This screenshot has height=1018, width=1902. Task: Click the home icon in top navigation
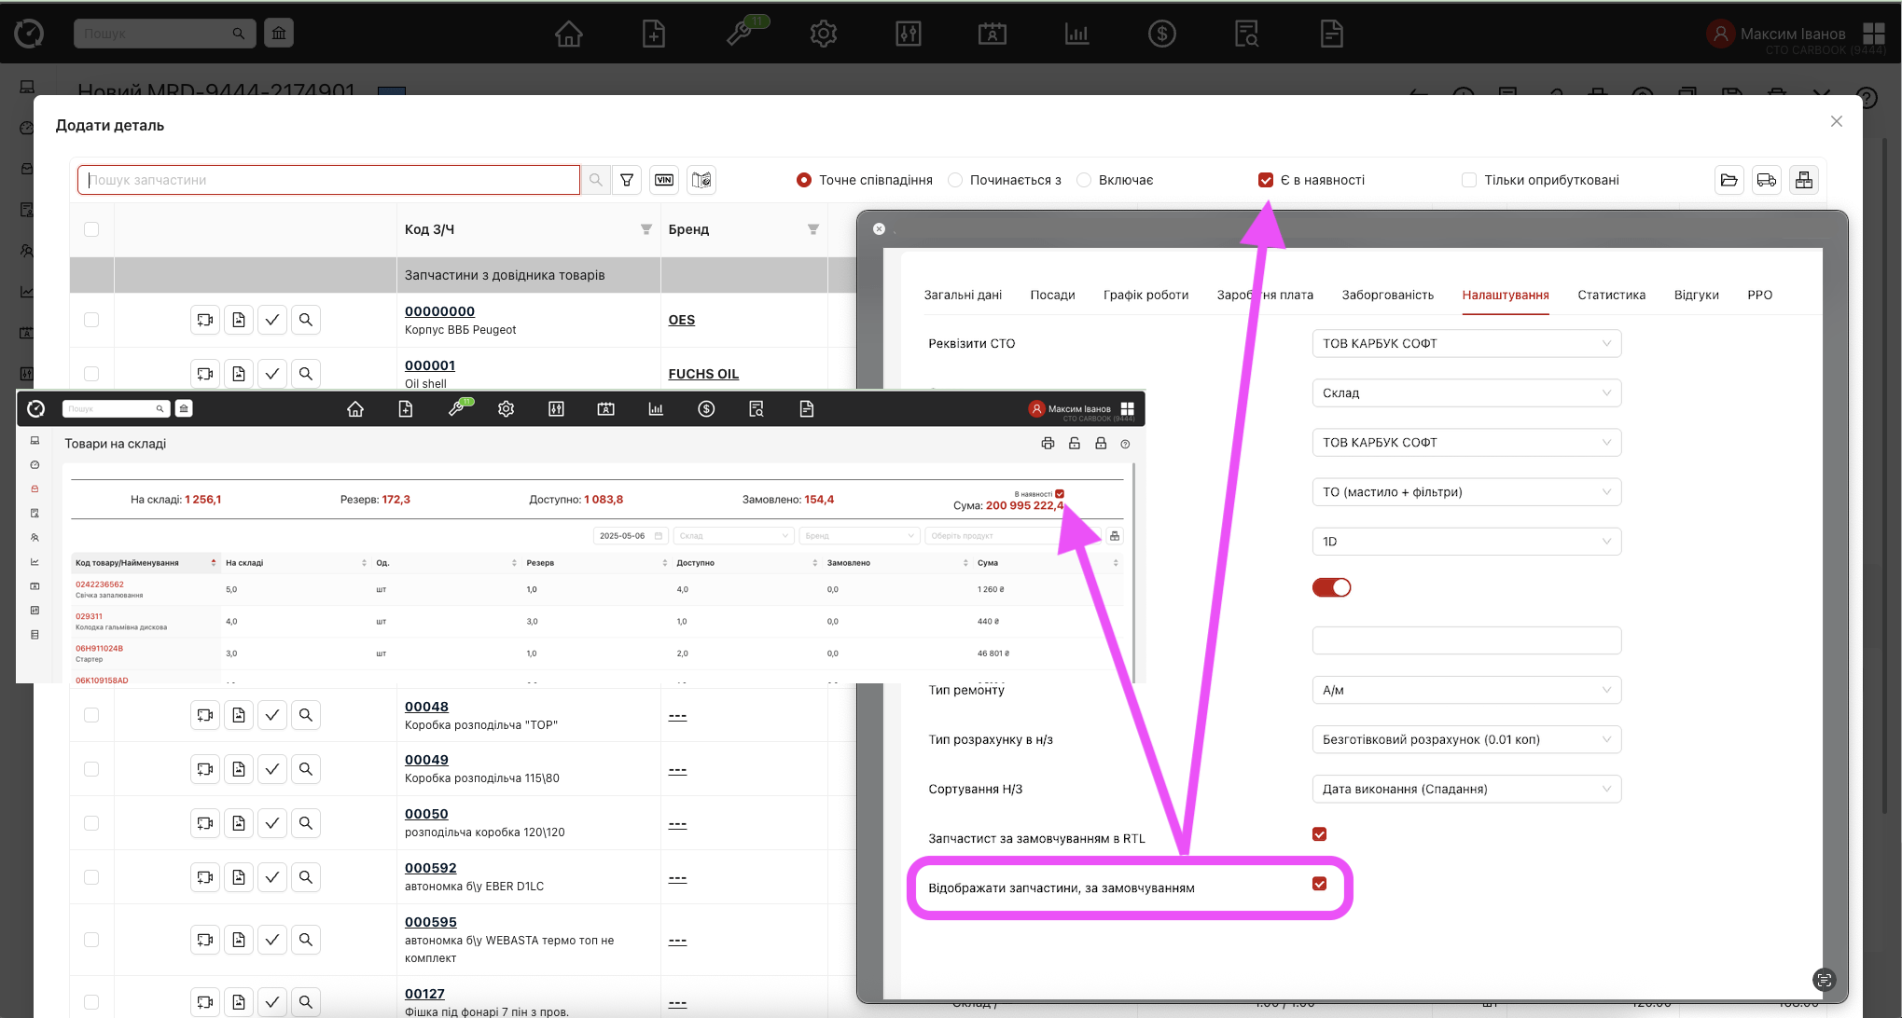pyautogui.click(x=568, y=34)
